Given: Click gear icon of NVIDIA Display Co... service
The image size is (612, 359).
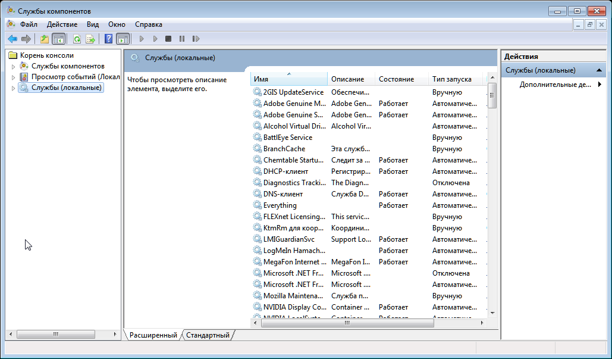Looking at the screenshot, I should (x=257, y=307).
